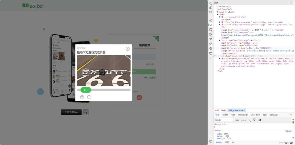
Task: Add a quick-view tab with plus beside 问题
Action: coord(233,143)
